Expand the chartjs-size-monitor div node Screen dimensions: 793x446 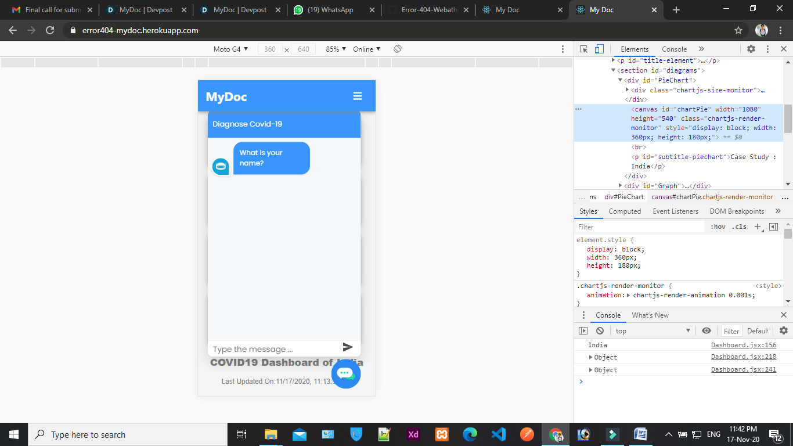click(627, 90)
